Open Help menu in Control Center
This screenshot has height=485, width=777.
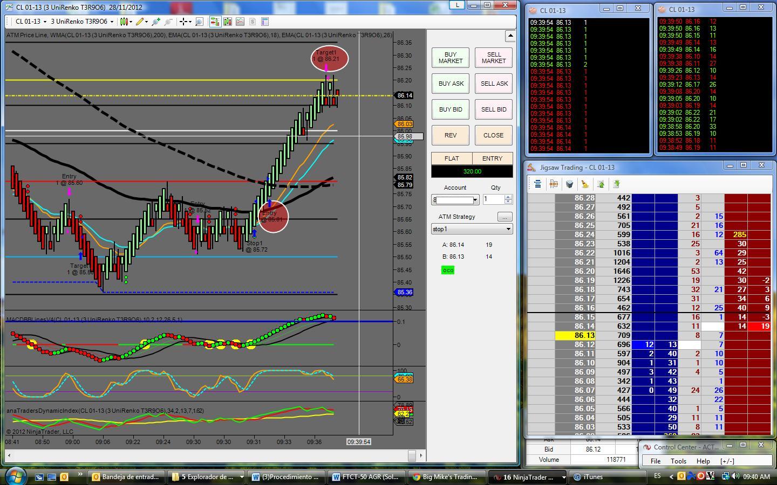[x=703, y=461]
